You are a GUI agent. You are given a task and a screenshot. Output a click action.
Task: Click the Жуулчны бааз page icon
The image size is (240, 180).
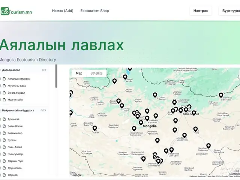(x=4, y=86)
